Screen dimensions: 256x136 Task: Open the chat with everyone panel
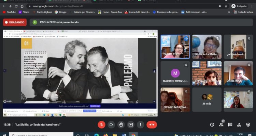pos(230,125)
